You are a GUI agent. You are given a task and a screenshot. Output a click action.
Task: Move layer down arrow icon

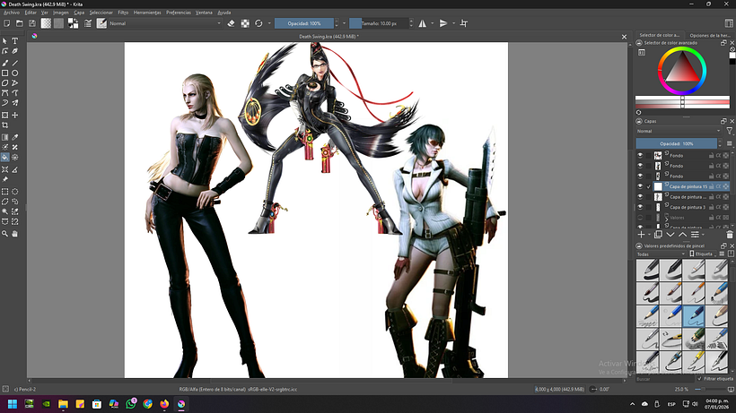coord(670,235)
